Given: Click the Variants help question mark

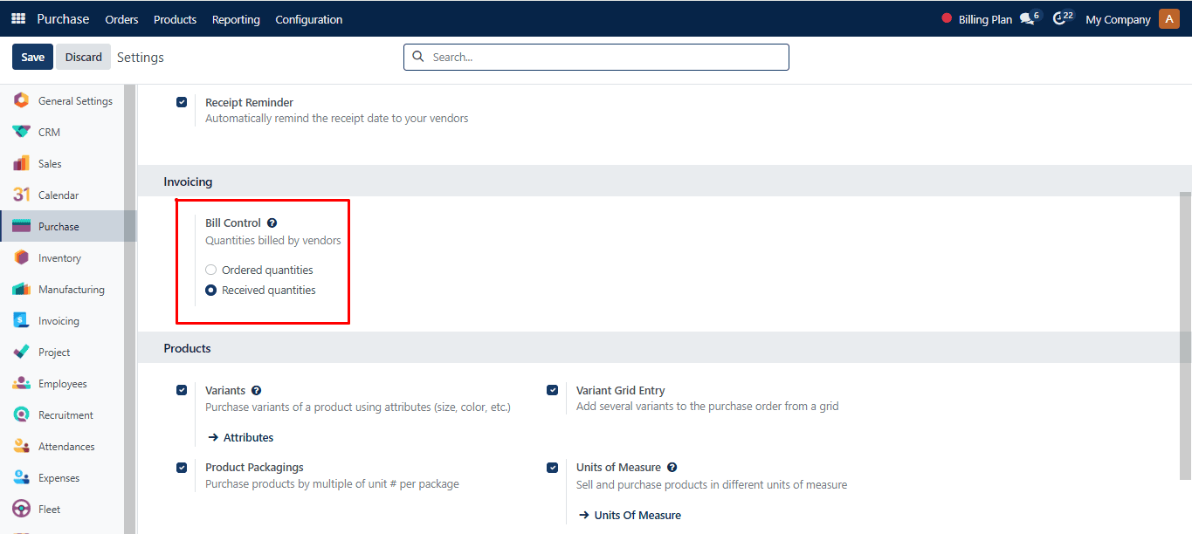Looking at the screenshot, I should 256,391.
